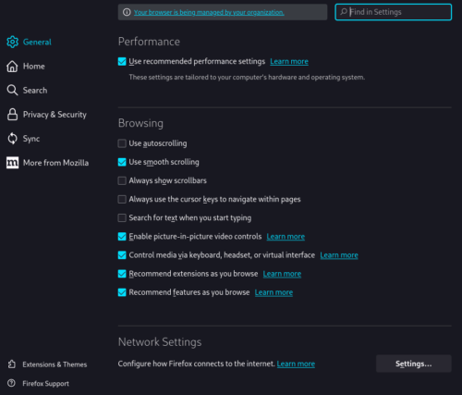Viewport: 462px width, 395px height.
Task: Click the info icon in managed-browser banner
Action: coord(127,12)
